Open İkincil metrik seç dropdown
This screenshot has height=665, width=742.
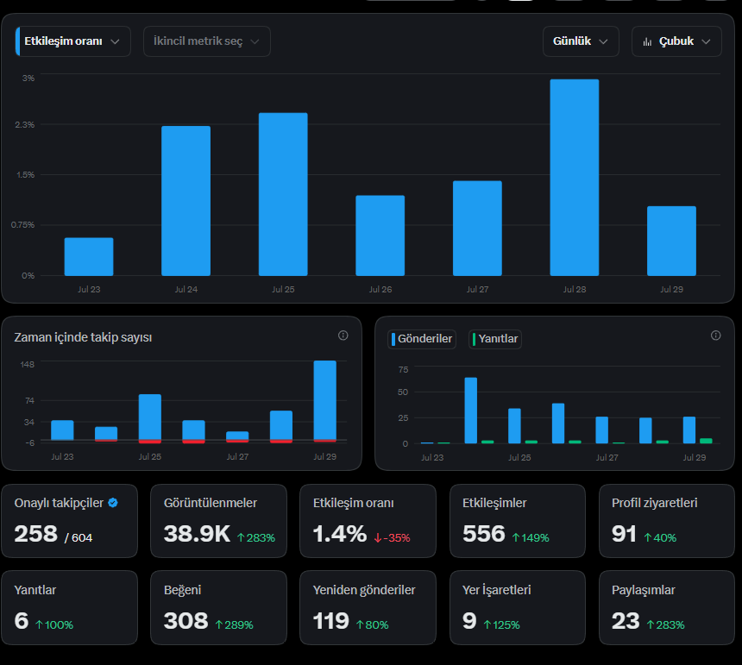207,41
